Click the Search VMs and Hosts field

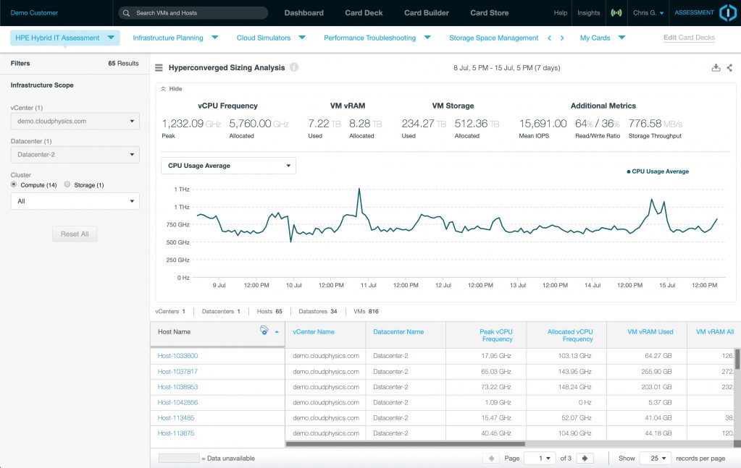193,13
